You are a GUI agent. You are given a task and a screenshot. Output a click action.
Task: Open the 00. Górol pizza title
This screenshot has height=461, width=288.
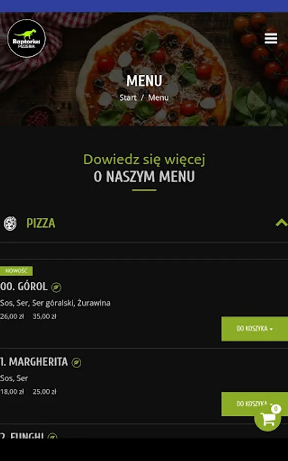(24, 286)
